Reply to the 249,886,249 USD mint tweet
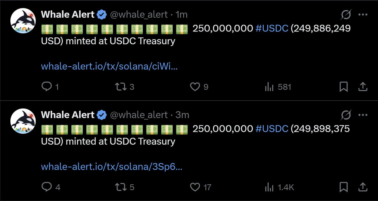The height and width of the screenshot is (201, 378). pos(47,87)
